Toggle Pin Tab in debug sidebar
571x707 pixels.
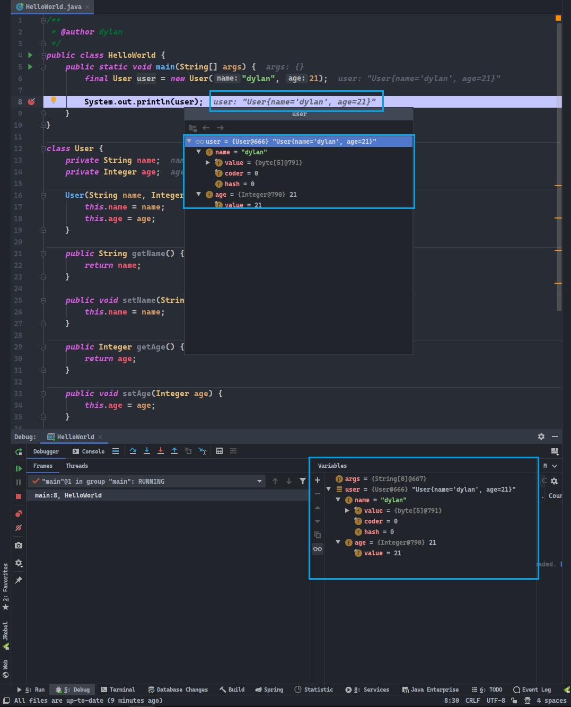click(x=19, y=580)
